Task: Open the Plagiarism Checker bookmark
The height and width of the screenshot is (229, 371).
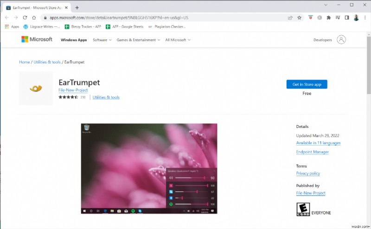Action: 167,26
